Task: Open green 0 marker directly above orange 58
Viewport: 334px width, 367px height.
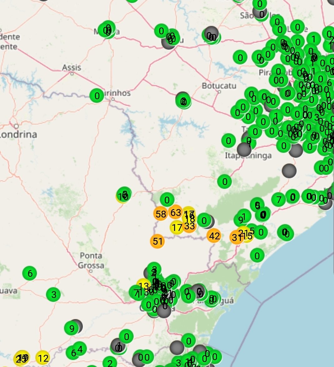Action: pyautogui.click(x=167, y=200)
